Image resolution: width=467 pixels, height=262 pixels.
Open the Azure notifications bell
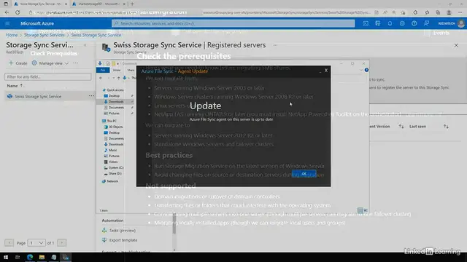[x=390, y=23]
